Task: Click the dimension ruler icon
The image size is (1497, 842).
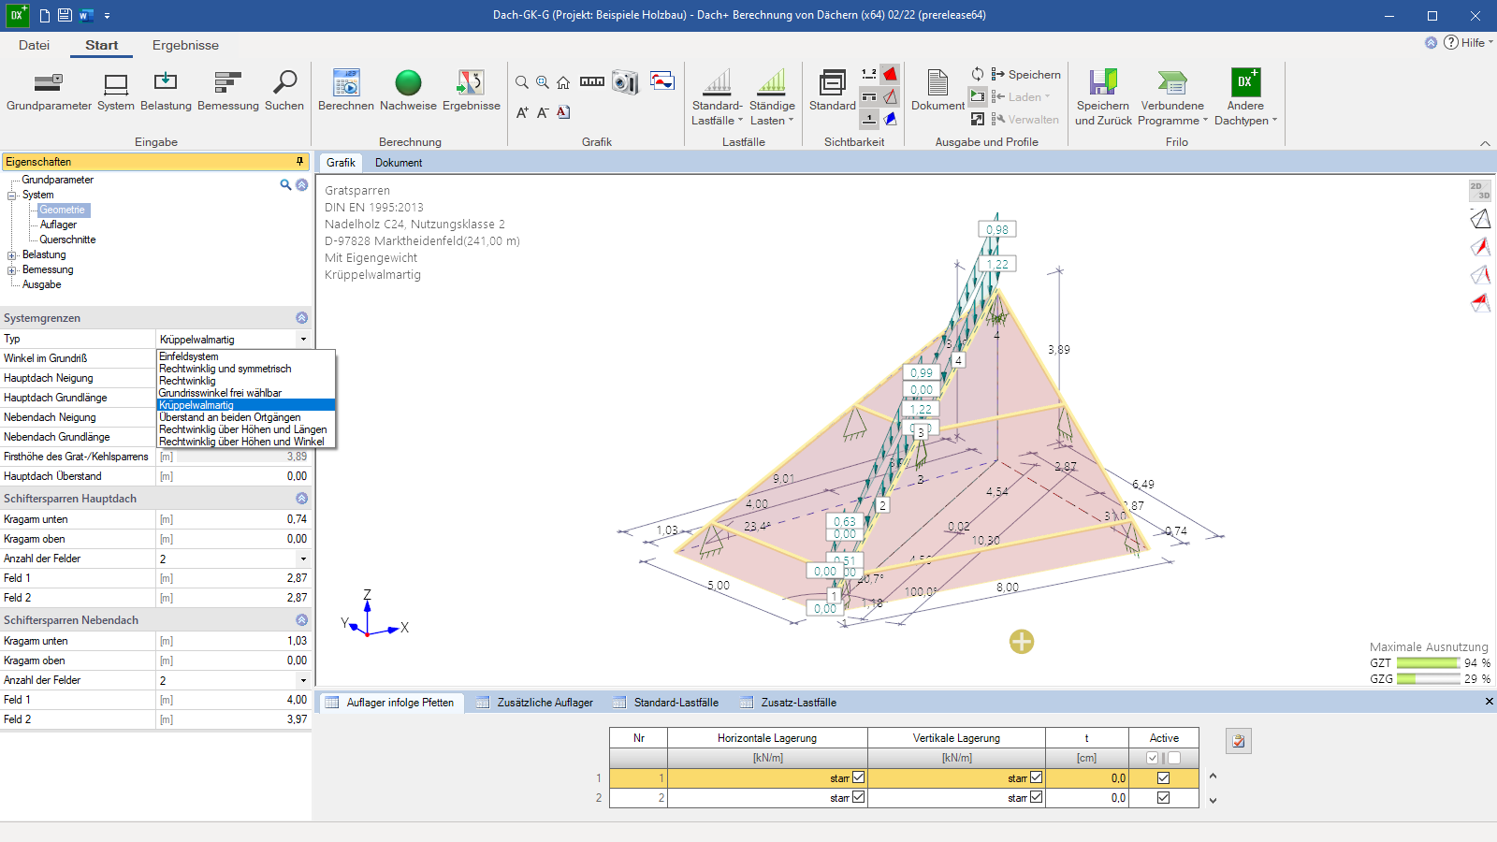Action: click(592, 81)
